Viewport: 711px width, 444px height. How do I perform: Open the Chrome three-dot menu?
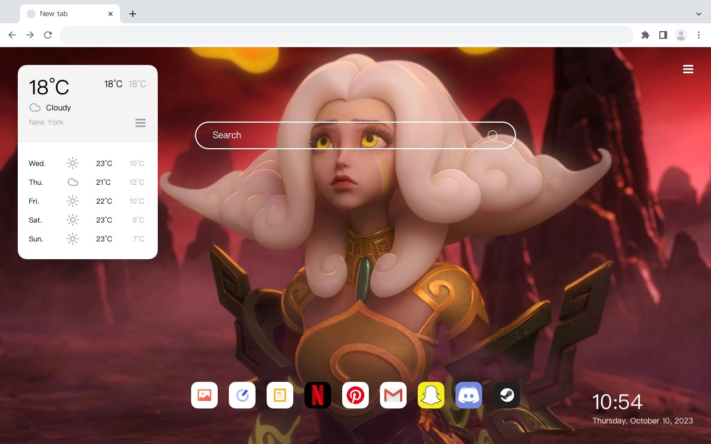[699, 35]
